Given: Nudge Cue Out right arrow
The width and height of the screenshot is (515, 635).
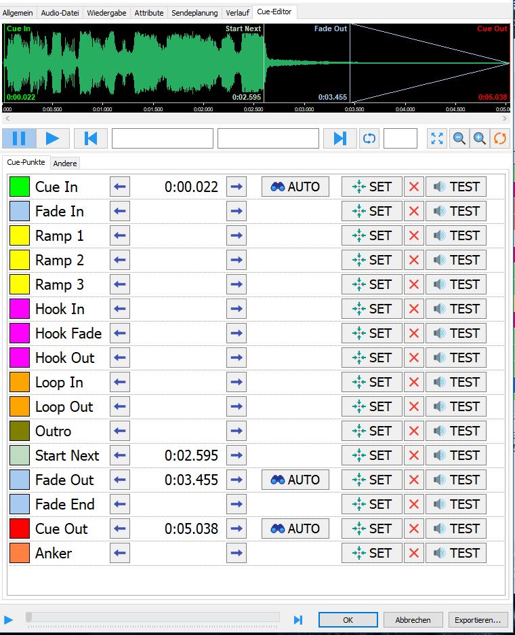Looking at the screenshot, I should [x=236, y=528].
